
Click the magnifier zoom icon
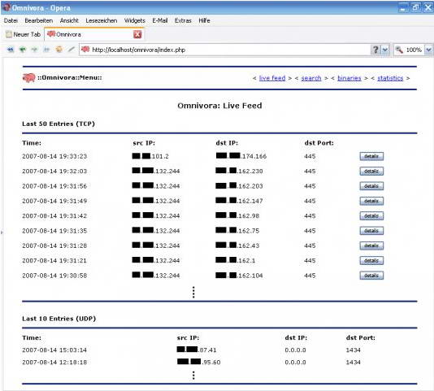click(399, 50)
